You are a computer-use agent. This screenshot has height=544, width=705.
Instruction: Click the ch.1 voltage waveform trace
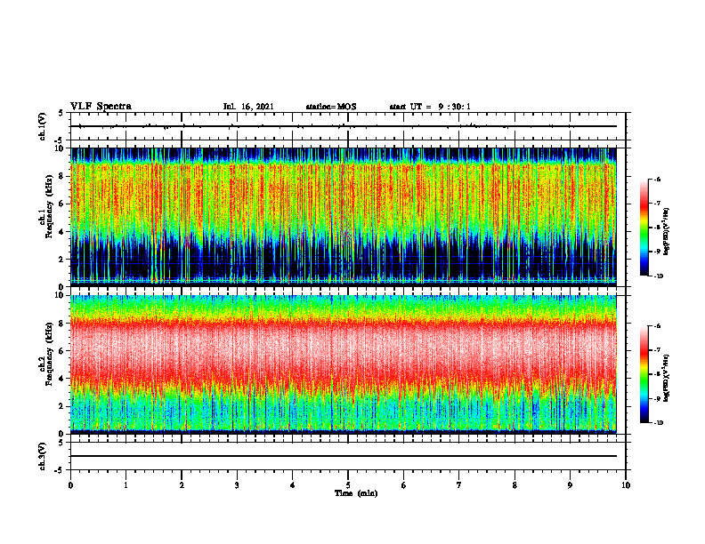click(344, 126)
